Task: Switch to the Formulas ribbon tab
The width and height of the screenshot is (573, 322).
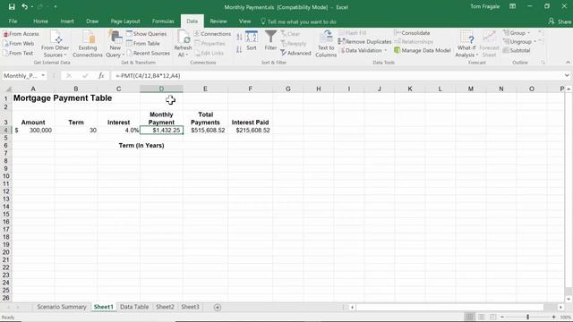Action: [163, 21]
